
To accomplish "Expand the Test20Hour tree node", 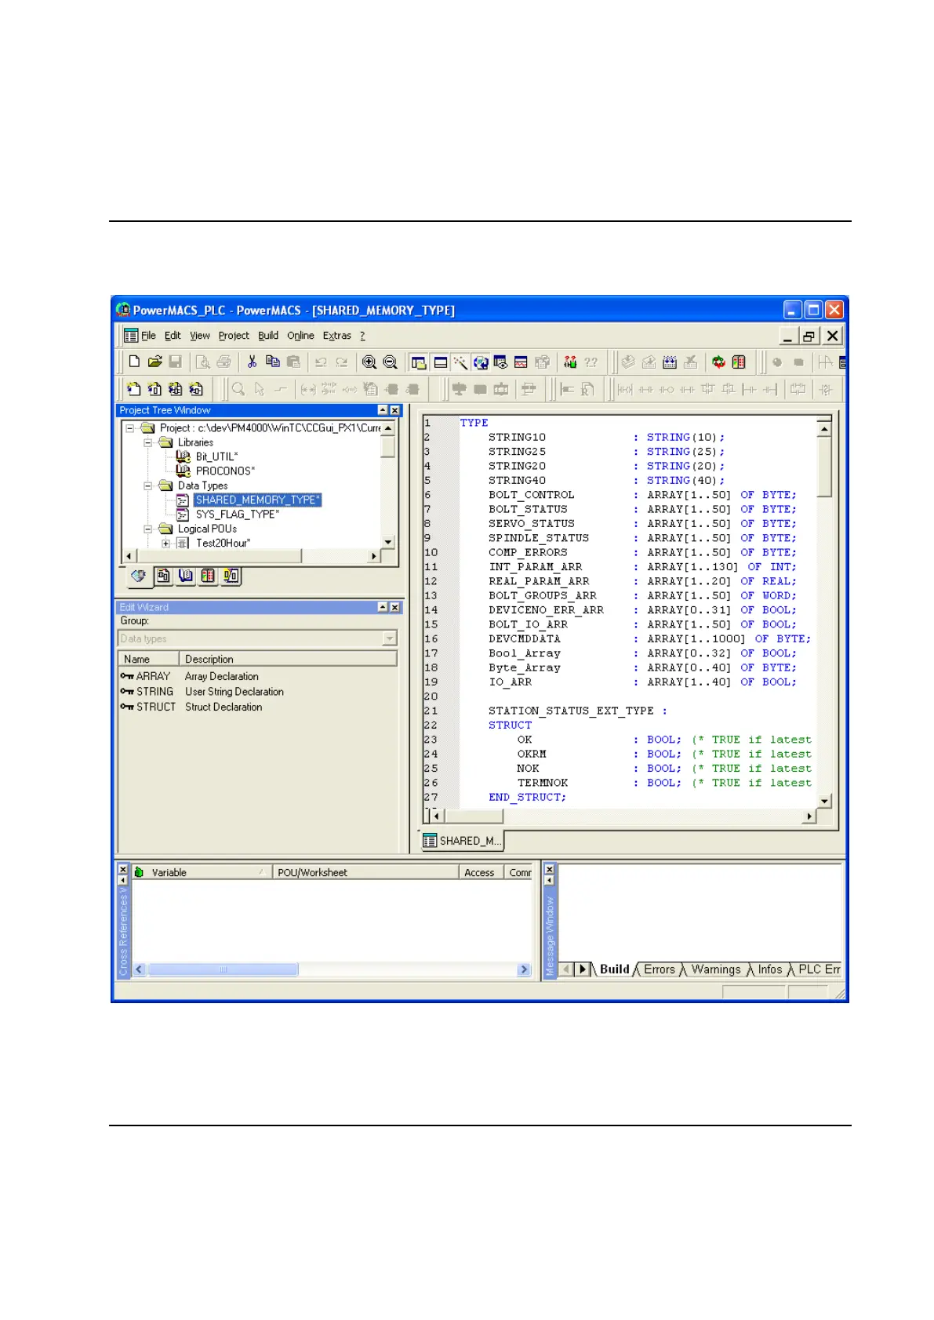I will (166, 543).
